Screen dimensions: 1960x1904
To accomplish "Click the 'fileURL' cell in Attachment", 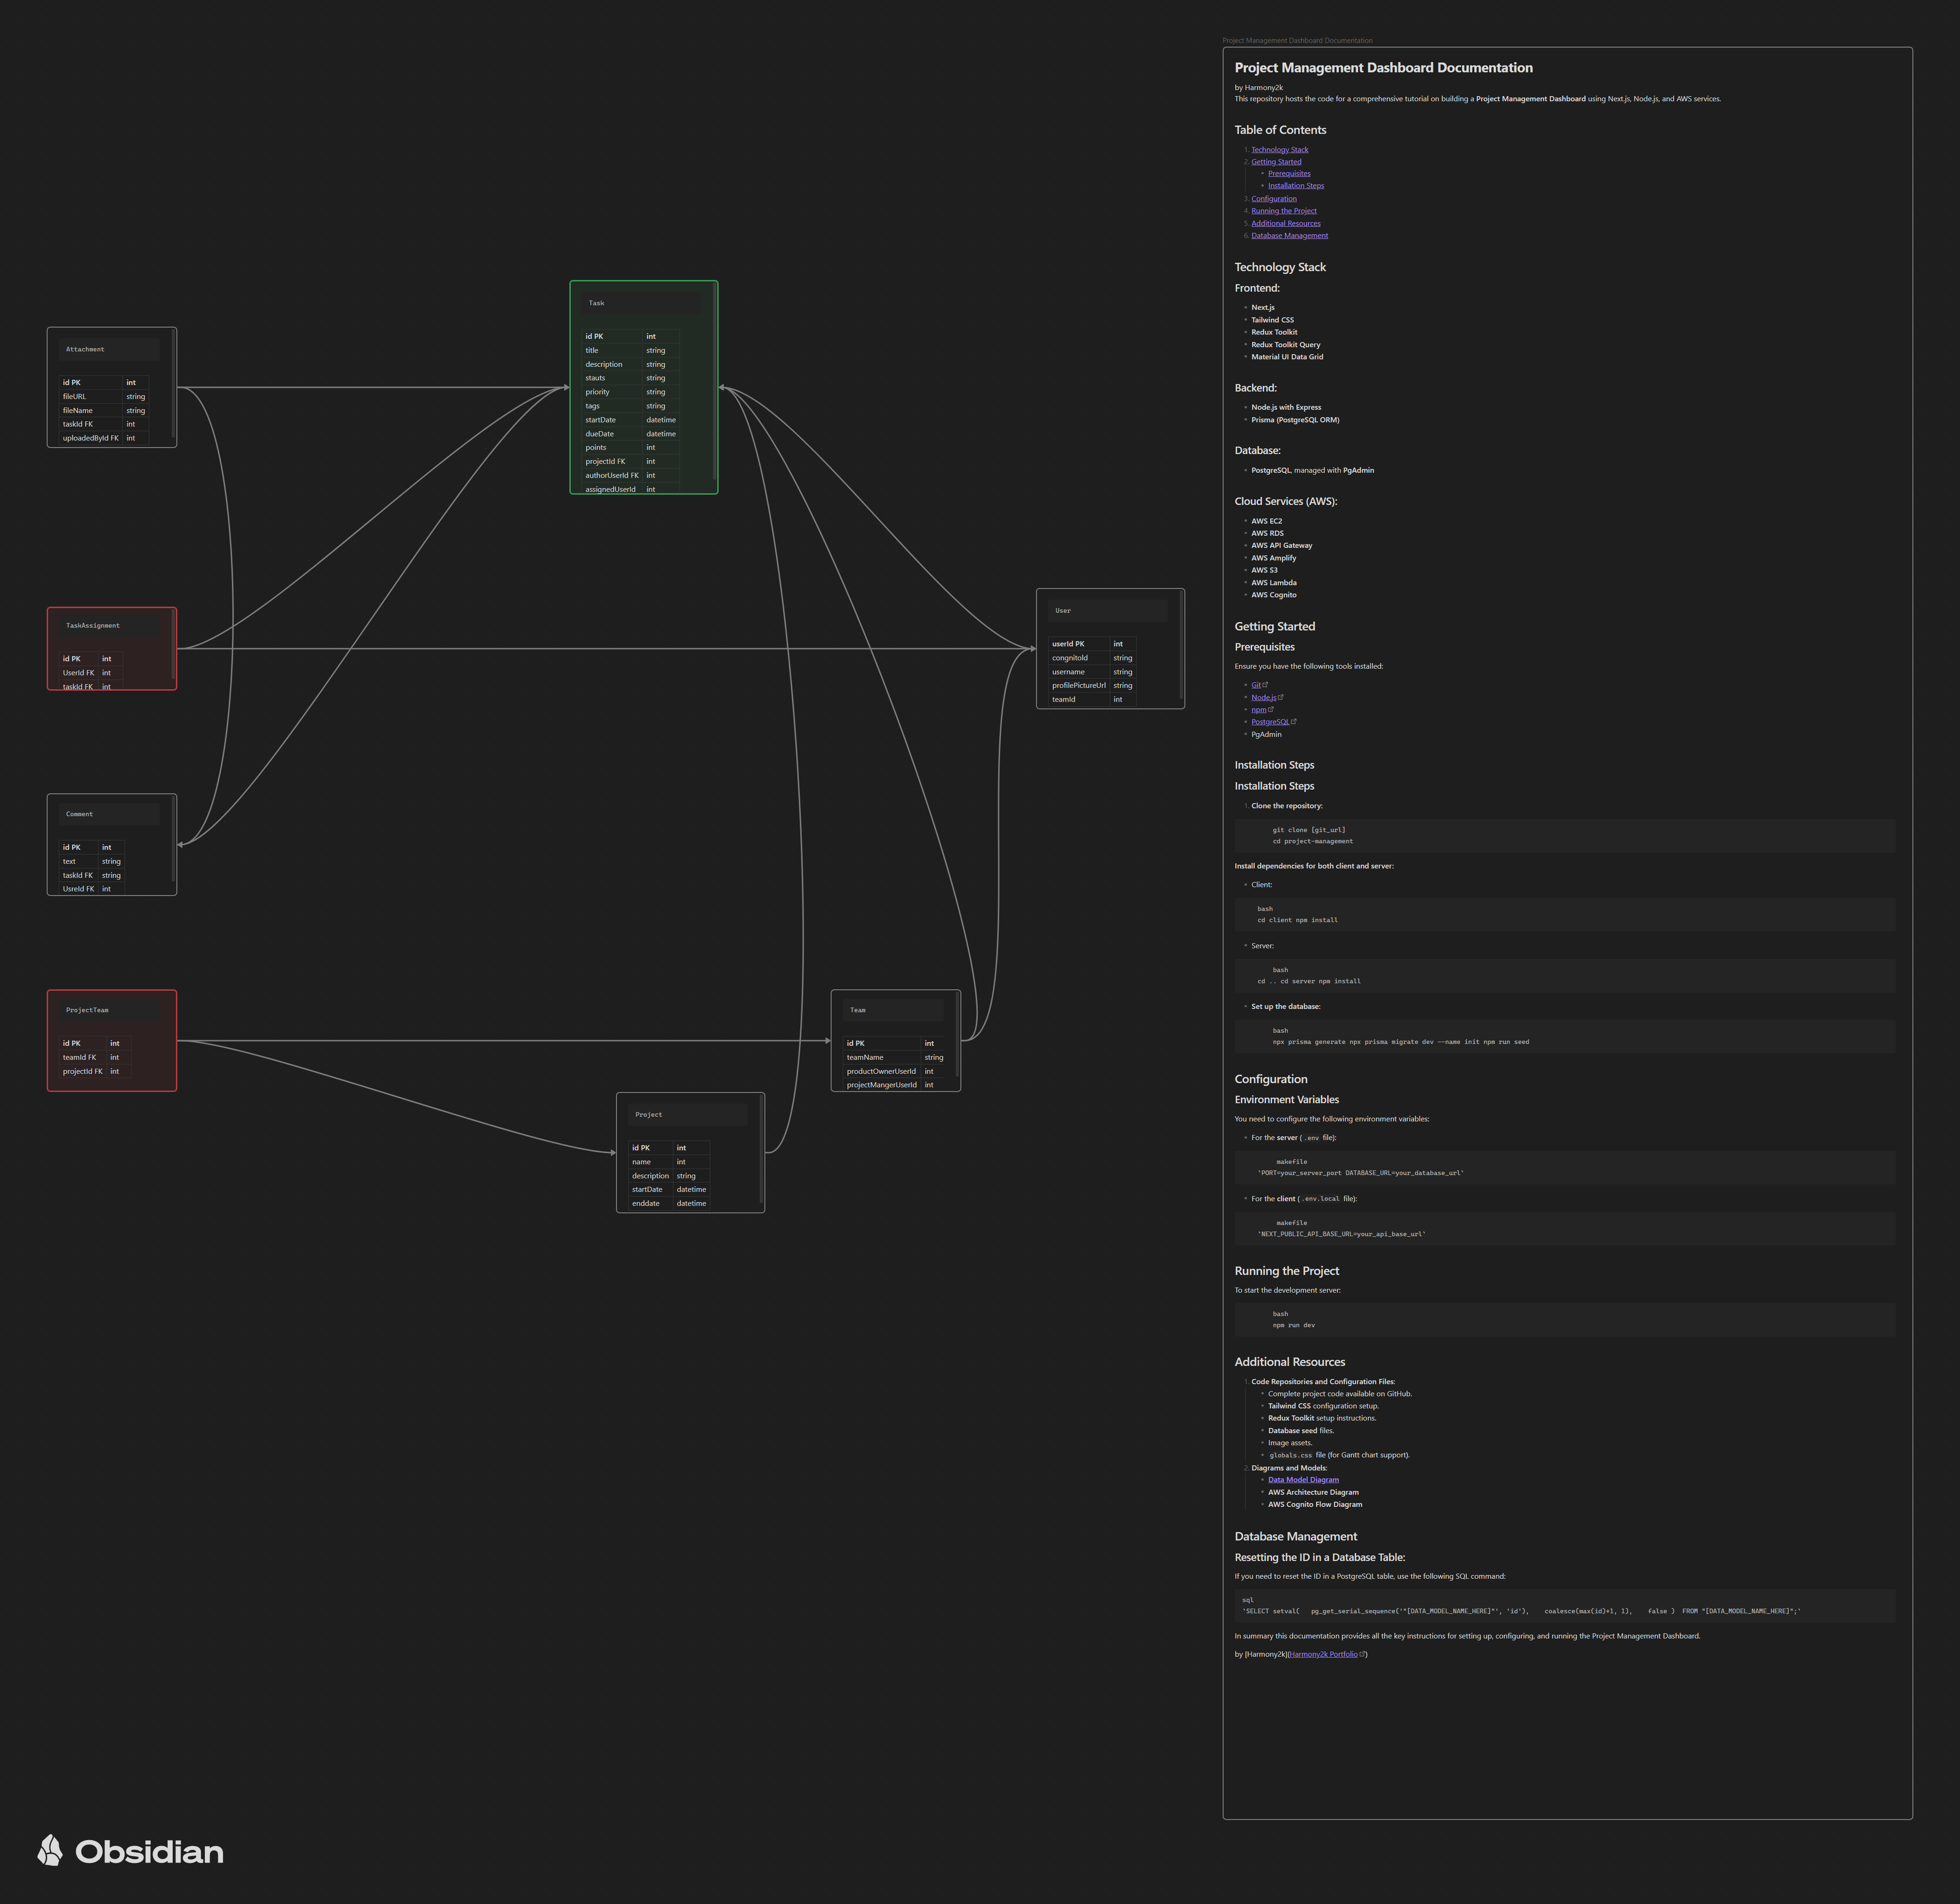I will [91, 397].
